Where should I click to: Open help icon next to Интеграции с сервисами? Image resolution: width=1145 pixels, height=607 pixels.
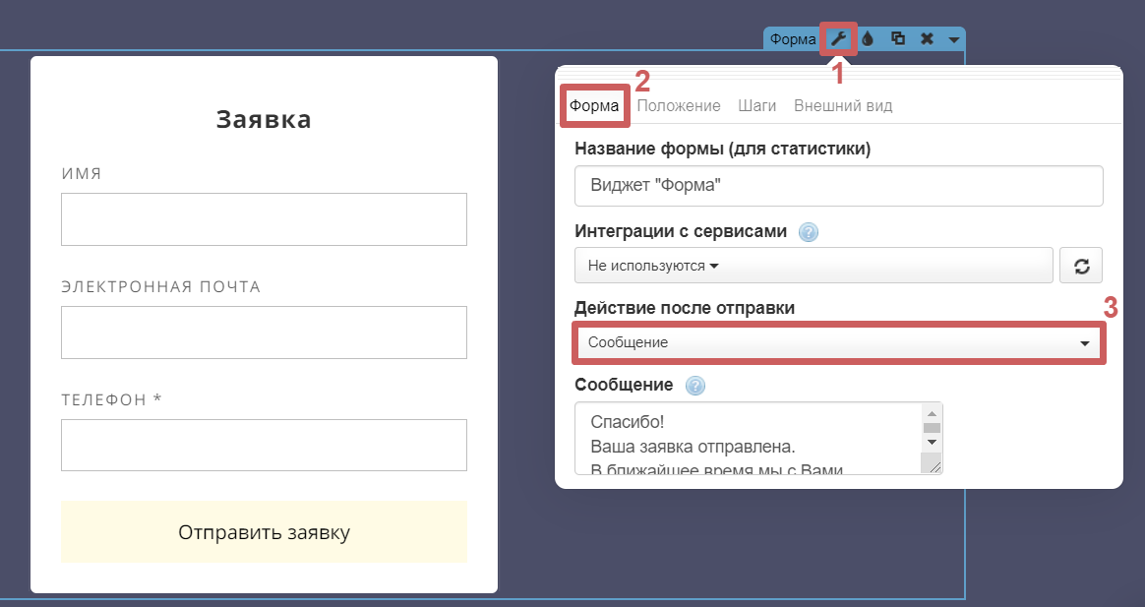pos(809,233)
